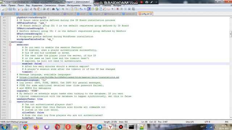
Task: Click the macro playback icon
Action: click(x=125, y=9)
